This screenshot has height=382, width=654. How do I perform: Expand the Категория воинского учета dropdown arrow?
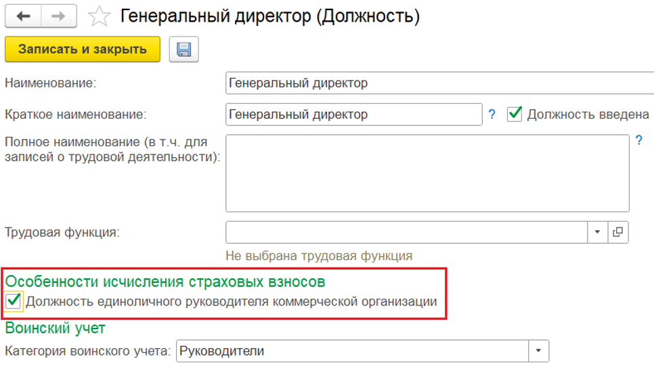tap(538, 351)
